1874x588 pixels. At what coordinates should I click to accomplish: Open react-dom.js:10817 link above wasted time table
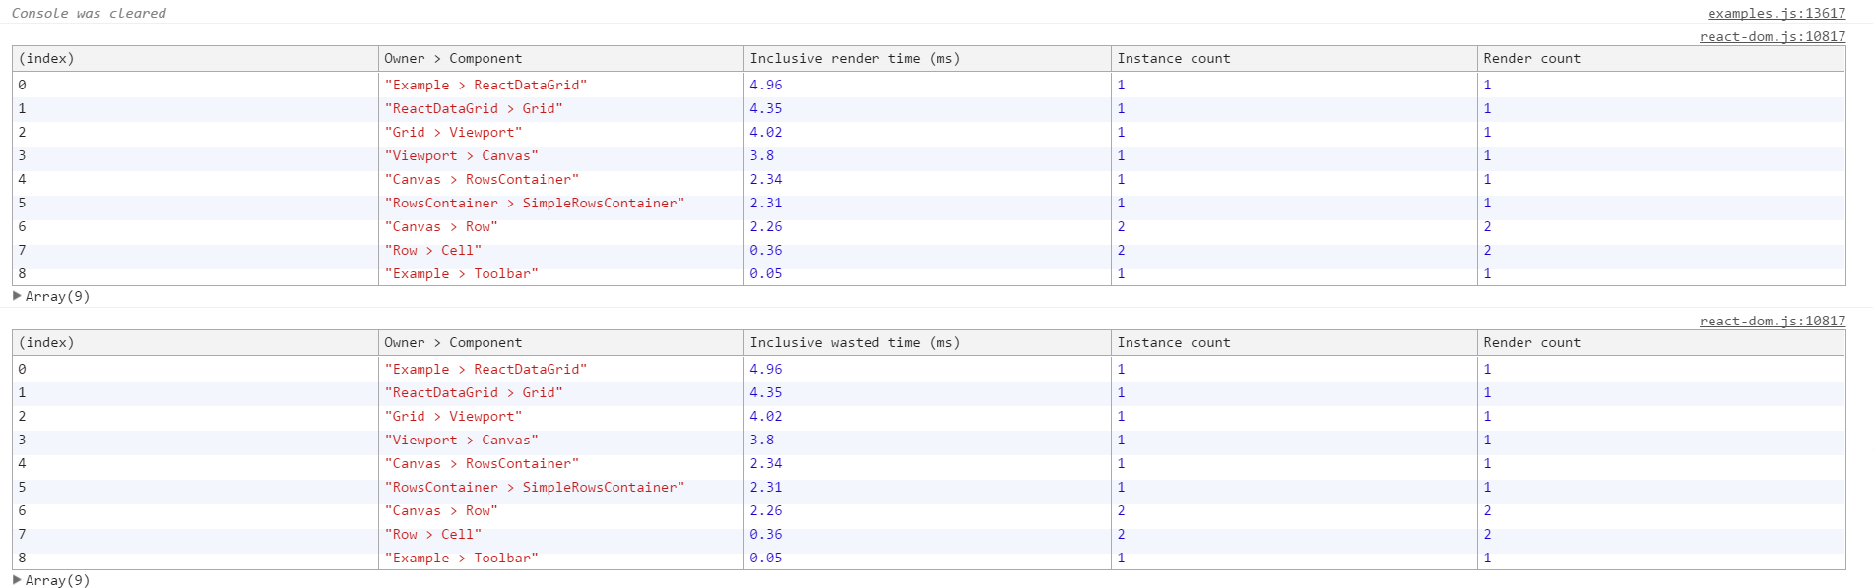coord(1773,321)
